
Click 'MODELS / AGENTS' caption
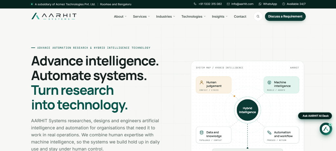point(276,90)
